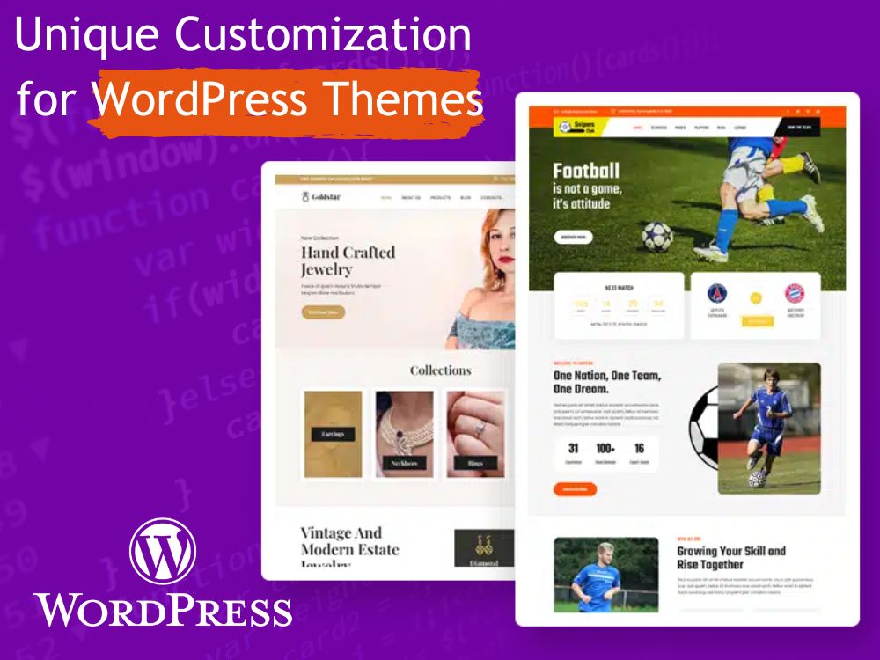Select the Necklaces collection thumbnail
Image resolution: width=880 pixels, height=660 pixels.
pyautogui.click(x=404, y=434)
